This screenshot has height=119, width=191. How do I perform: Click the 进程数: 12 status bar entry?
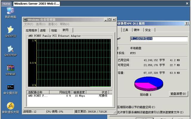click(34, 112)
